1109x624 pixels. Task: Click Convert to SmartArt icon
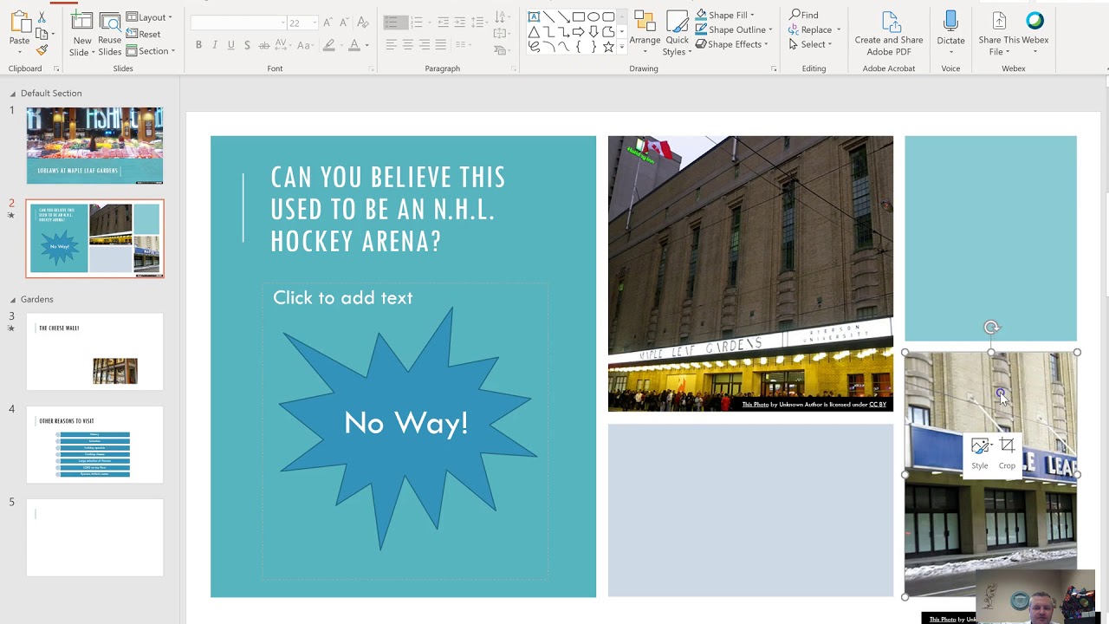pyautogui.click(x=501, y=50)
